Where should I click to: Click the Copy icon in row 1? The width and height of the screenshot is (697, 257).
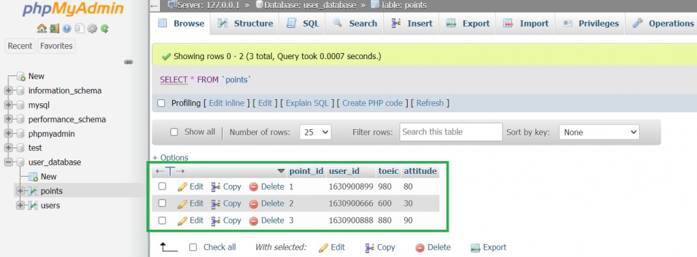click(x=216, y=187)
